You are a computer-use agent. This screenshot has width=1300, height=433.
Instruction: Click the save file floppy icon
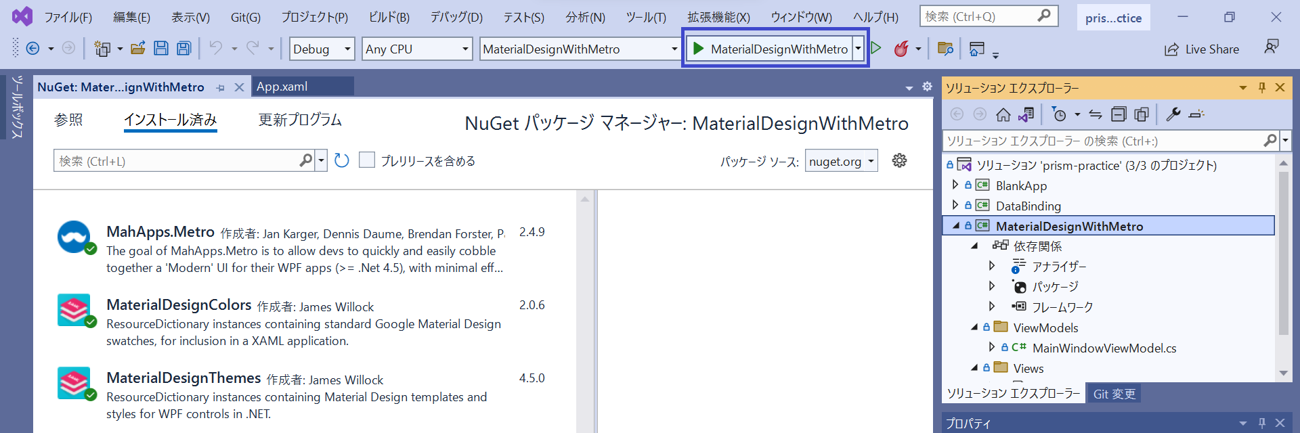point(161,48)
